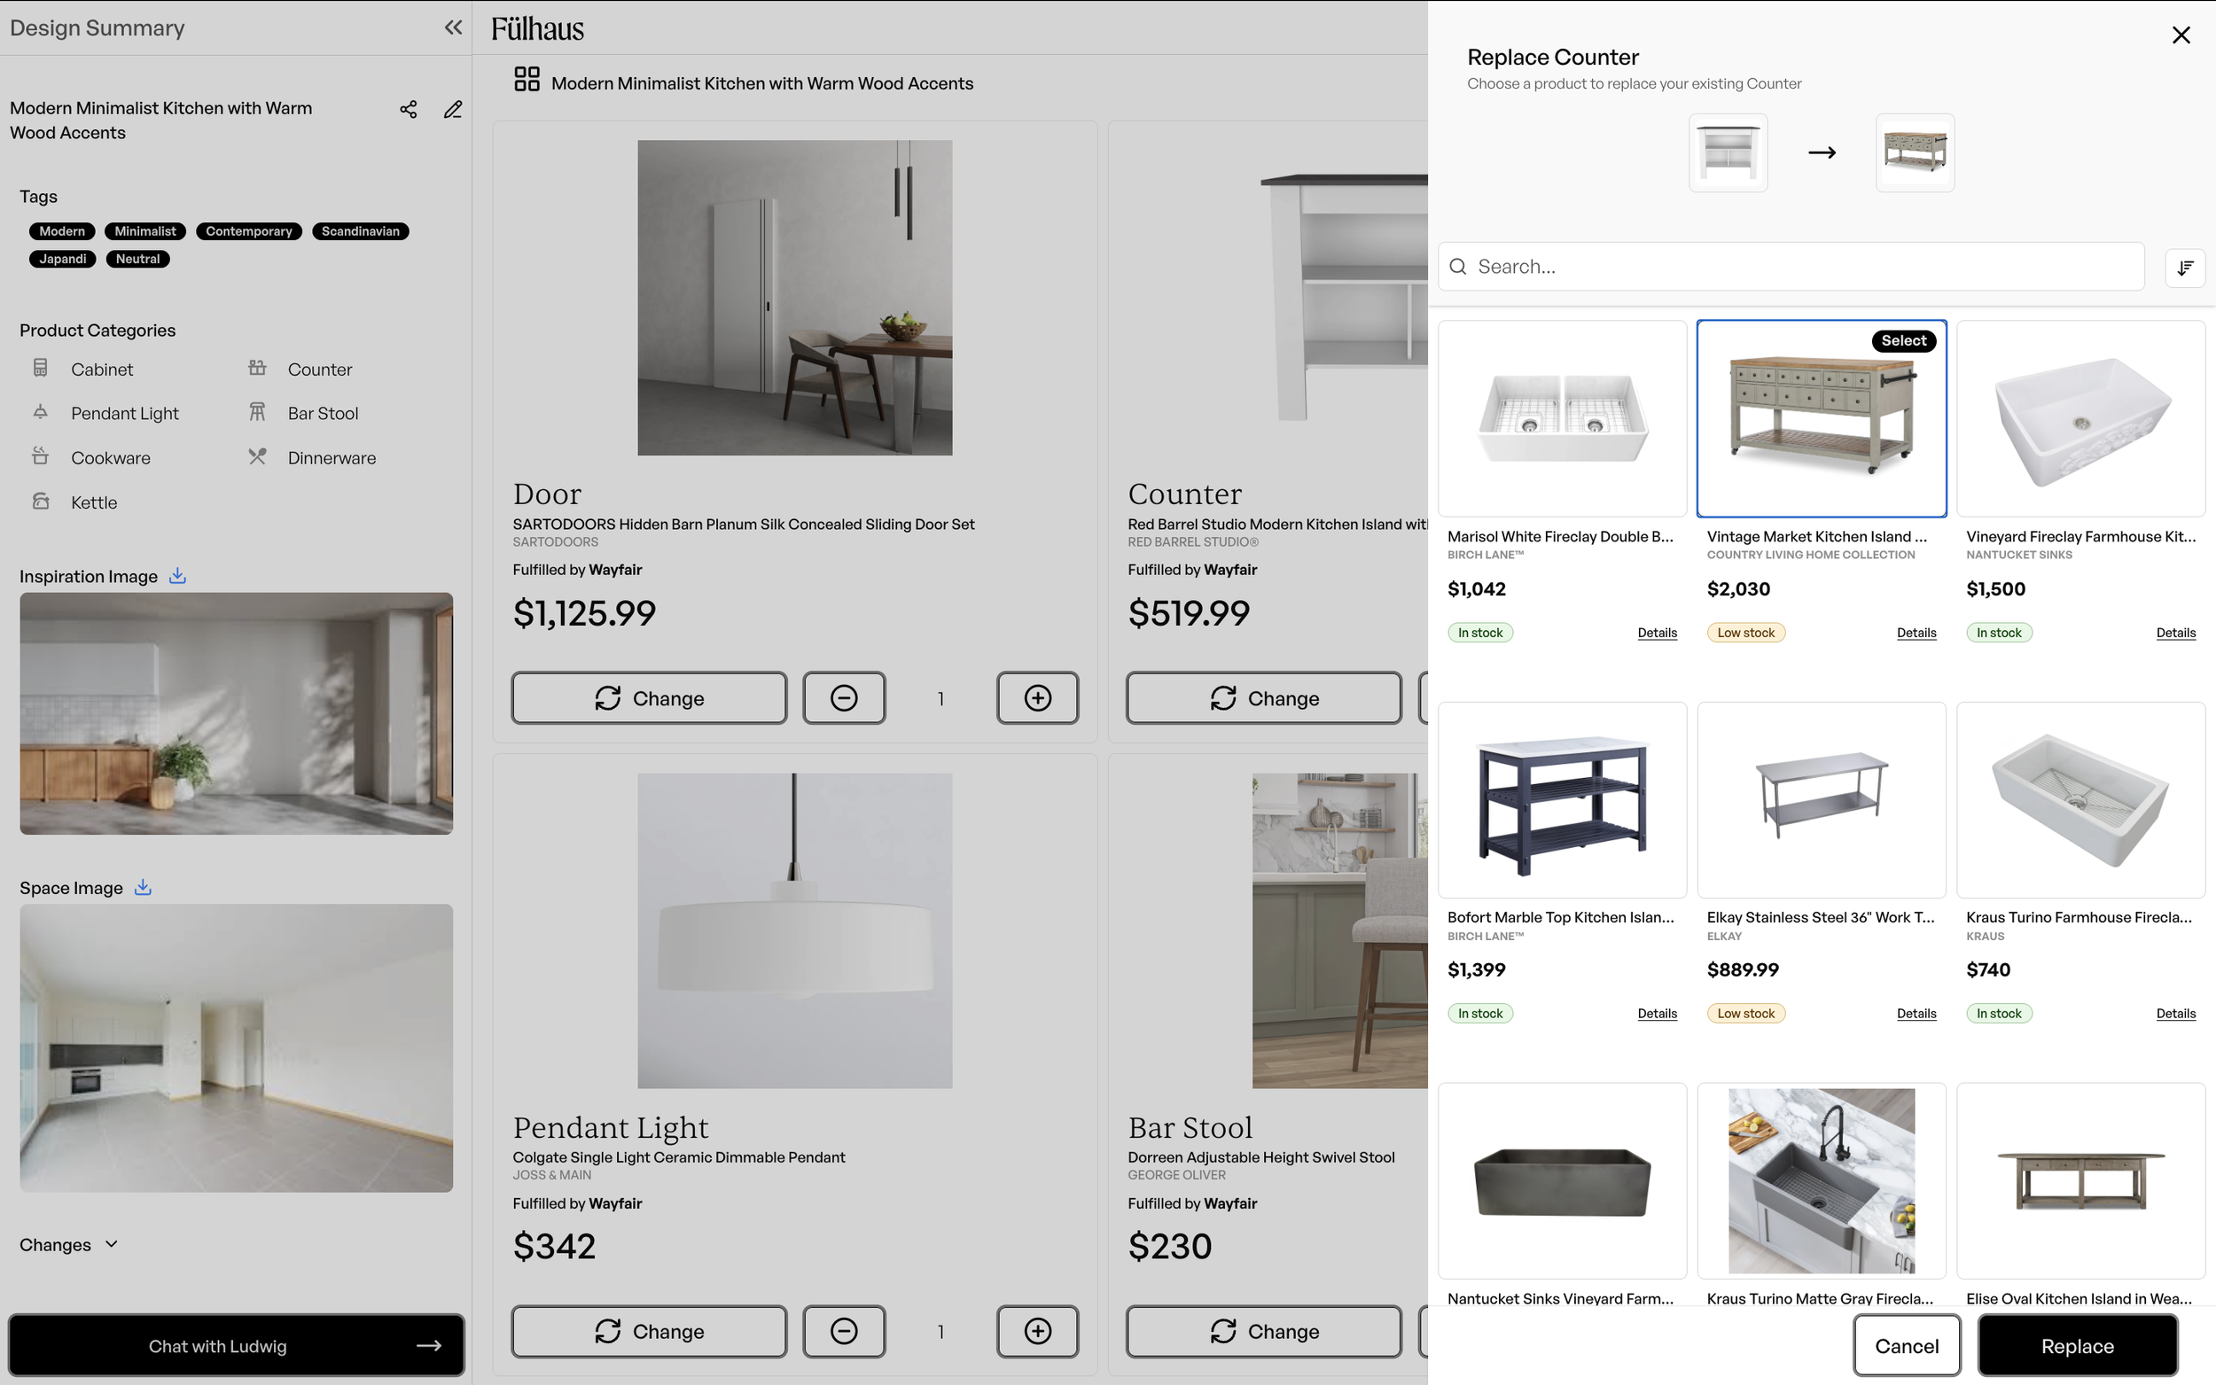2216x1385 pixels.
Task: Select the Cabinet product category icon
Action: (x=40, y=368)
